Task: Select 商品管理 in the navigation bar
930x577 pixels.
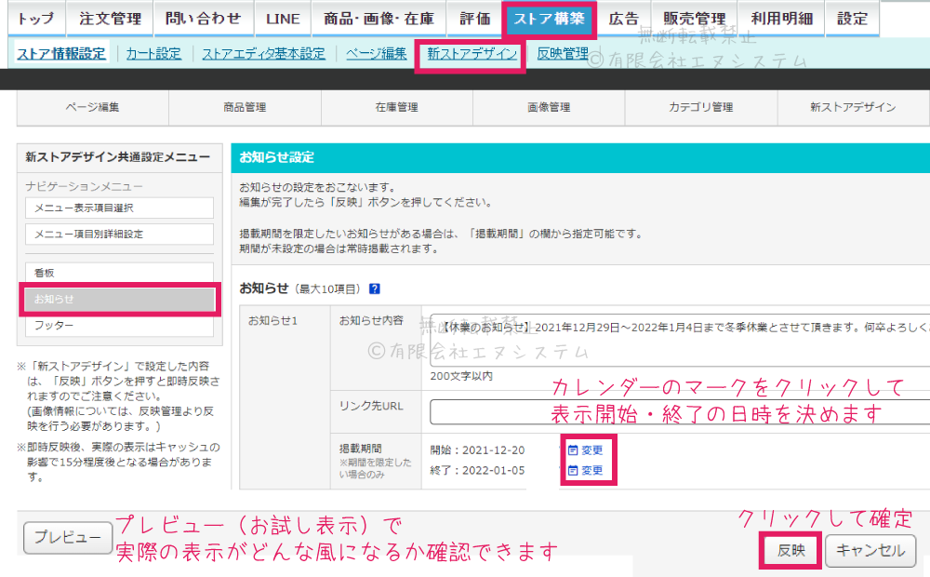Action: 245,107
